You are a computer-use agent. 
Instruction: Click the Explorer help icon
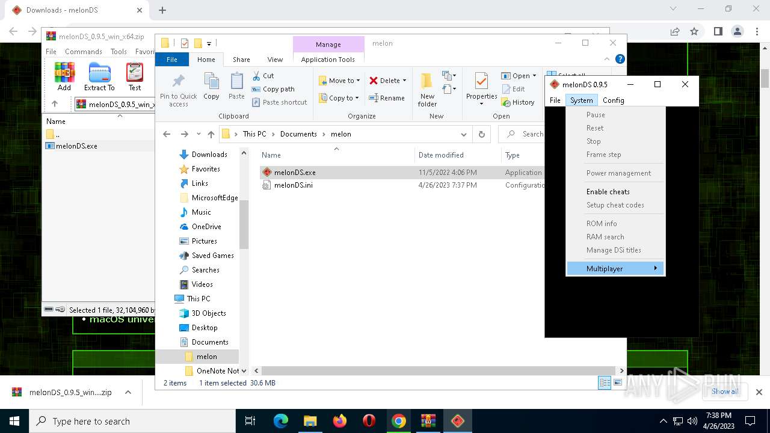(620, 59)
